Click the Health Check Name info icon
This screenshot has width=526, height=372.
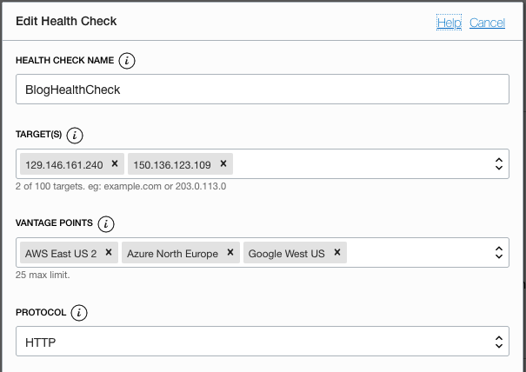point(128,61)
